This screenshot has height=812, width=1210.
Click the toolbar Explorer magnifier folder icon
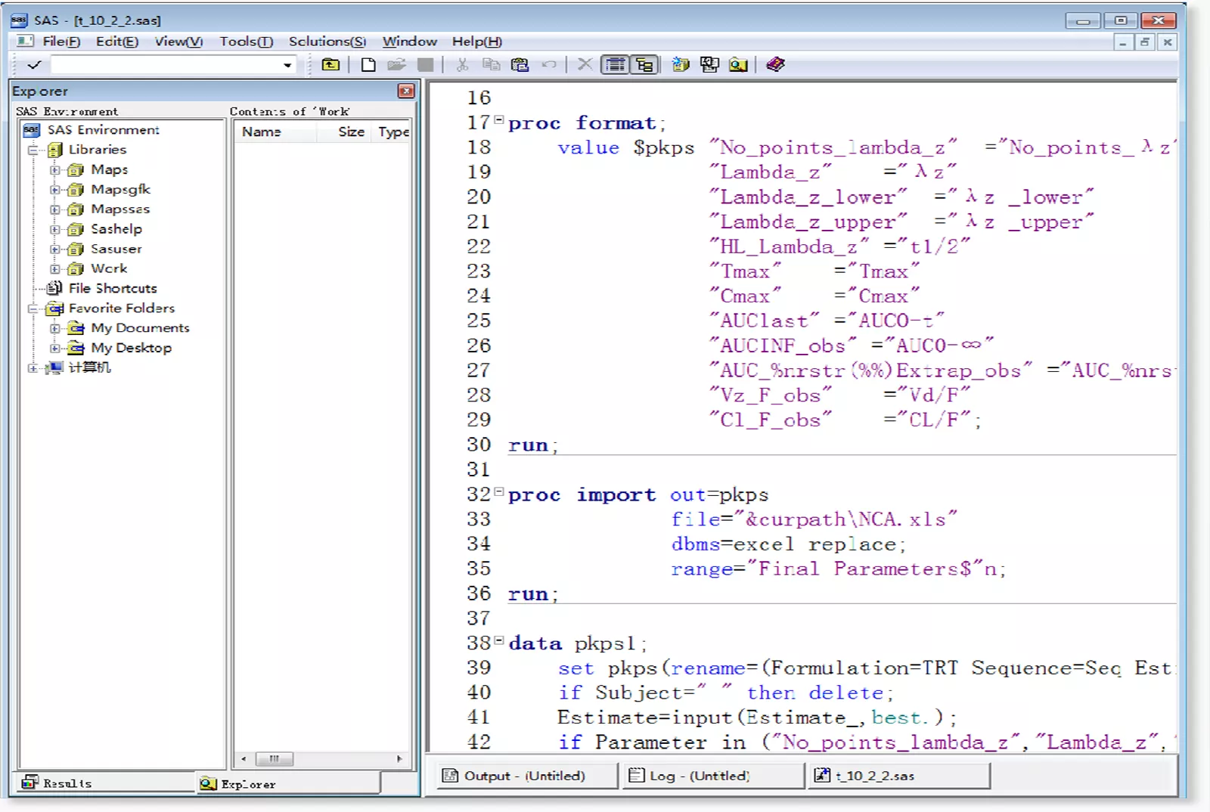click(738, 64)
